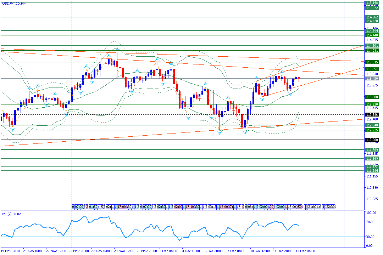Select the 114.440 price level label

click(x=372, y=35)
